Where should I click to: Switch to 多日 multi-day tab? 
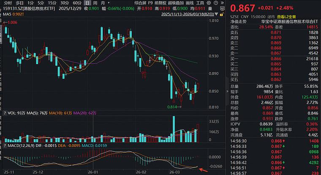(x=20, y=3)
